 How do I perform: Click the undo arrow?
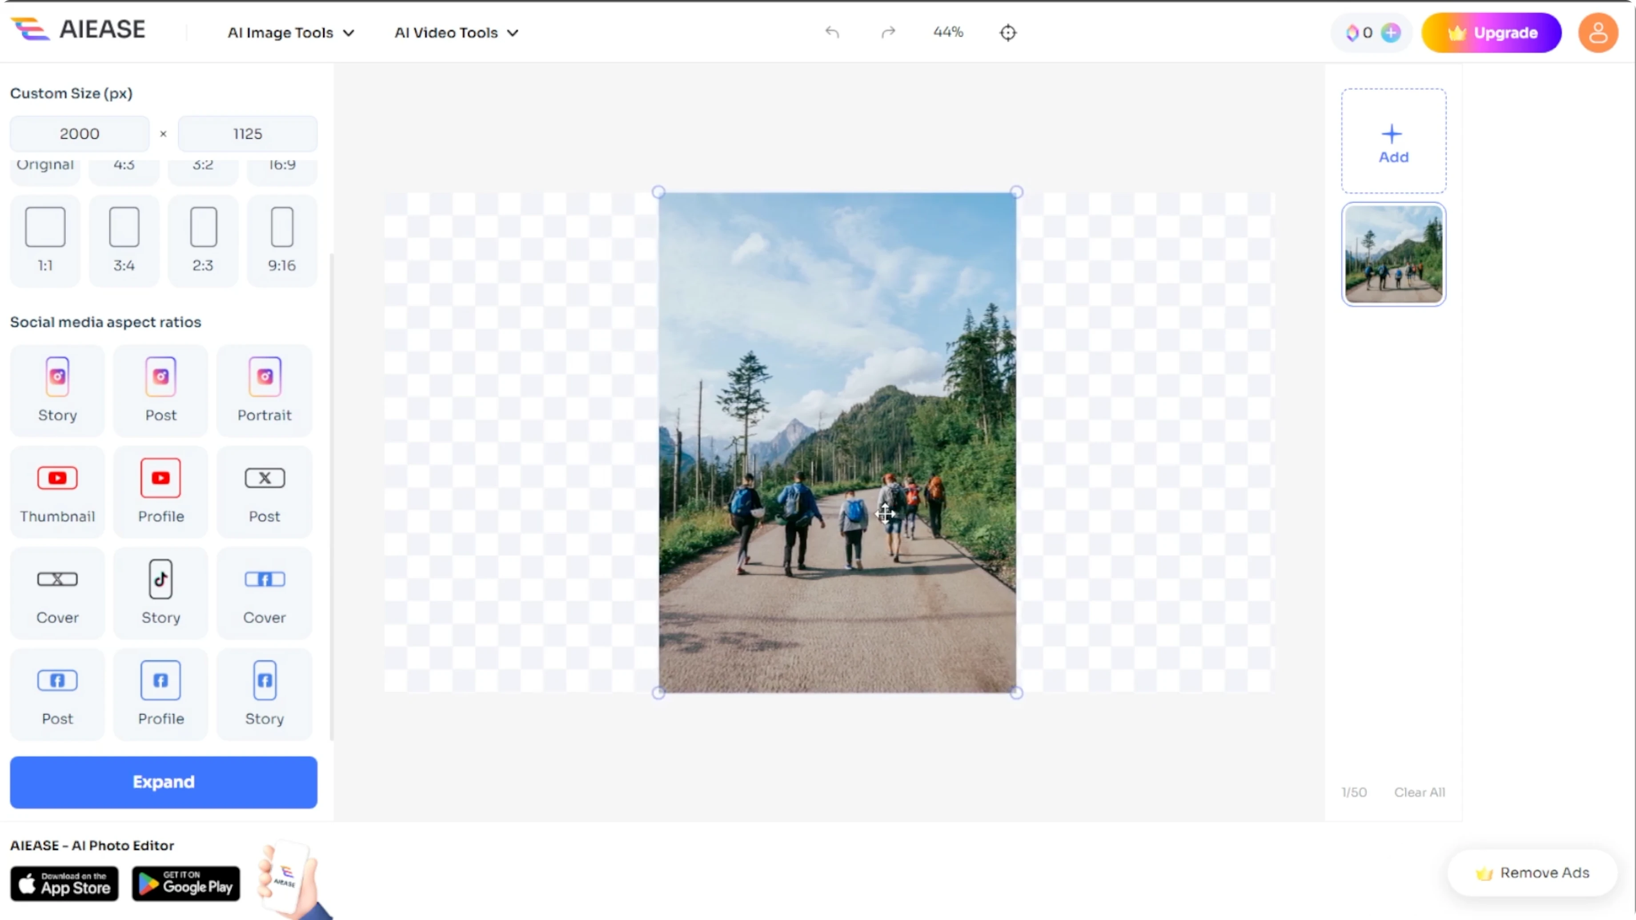(x=832, y=32)
